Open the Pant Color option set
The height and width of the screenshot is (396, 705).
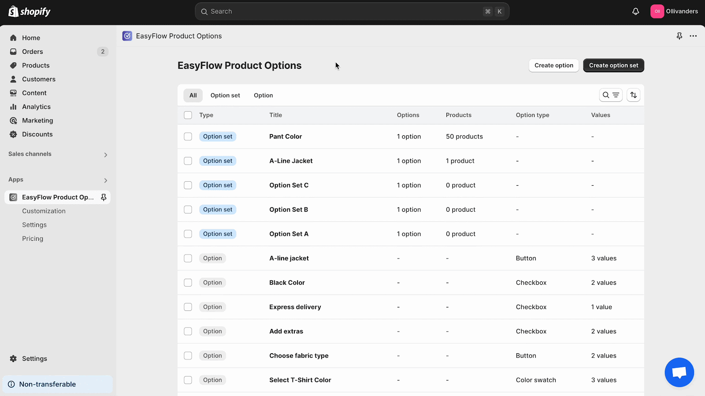(x=286, y=137)
